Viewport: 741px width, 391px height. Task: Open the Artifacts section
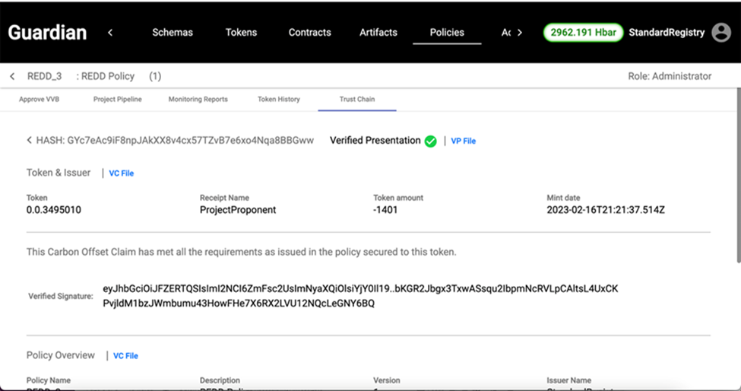(378, 33)
